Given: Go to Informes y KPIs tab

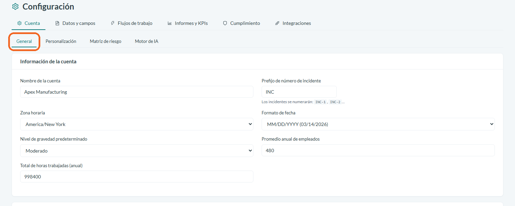Looking at the screenshot, I should (187, 23).
